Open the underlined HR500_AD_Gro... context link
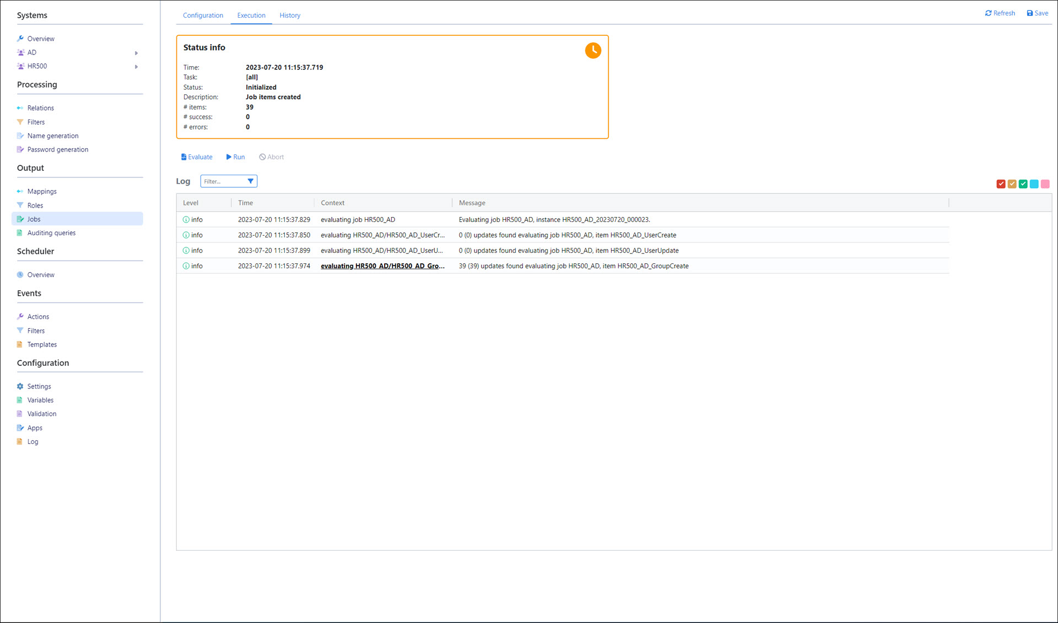 pyautogui.click(x=382, y=266)
